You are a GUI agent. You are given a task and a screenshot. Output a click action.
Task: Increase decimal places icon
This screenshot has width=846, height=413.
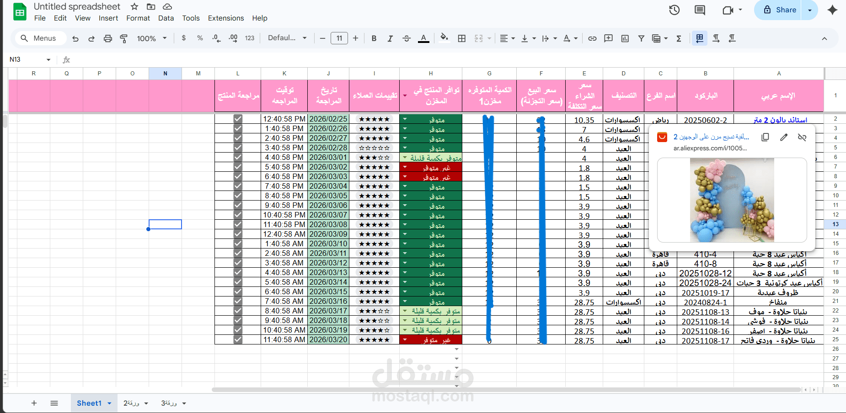coord(233,38)
